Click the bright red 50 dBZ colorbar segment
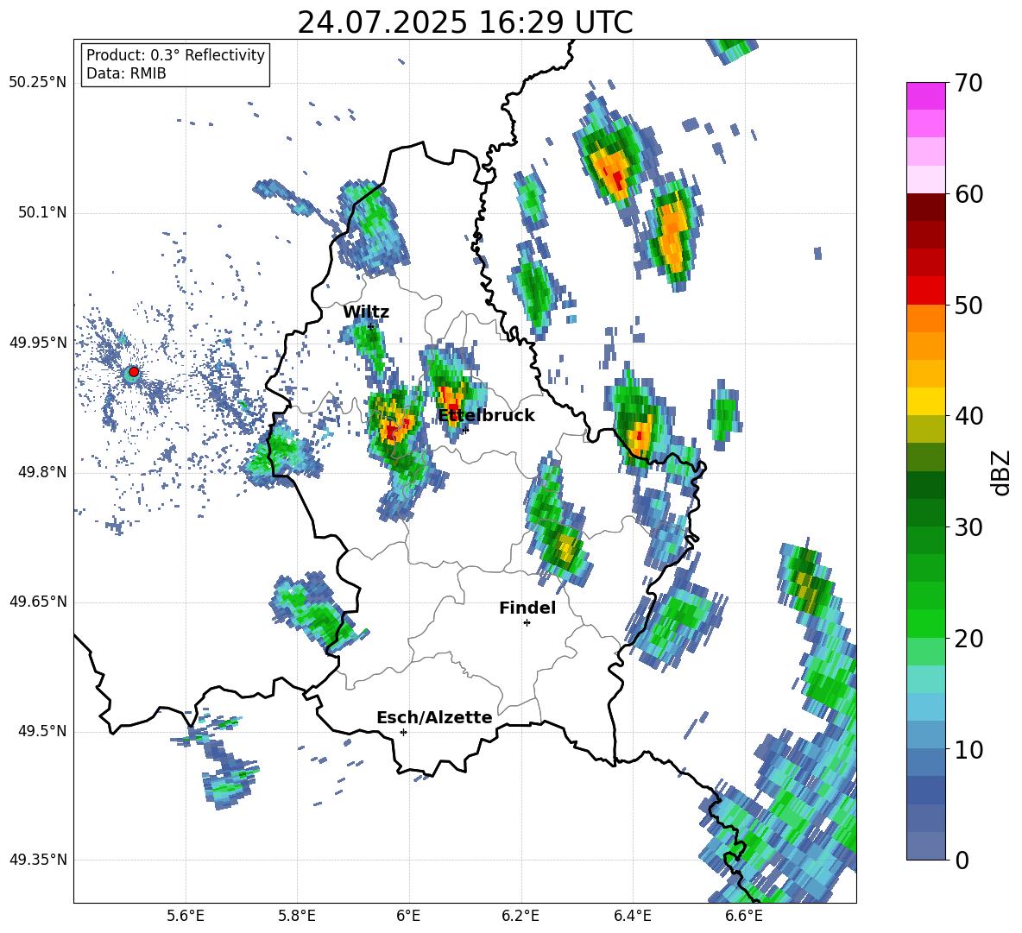Screen dimensions: 1022x933 [925, 291]
